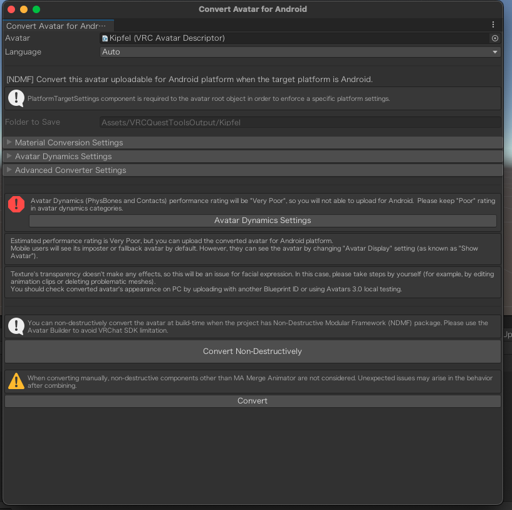Open the Language dropdown set to Auto
This screenshot has width=512, height=510.
pos(300,52)
